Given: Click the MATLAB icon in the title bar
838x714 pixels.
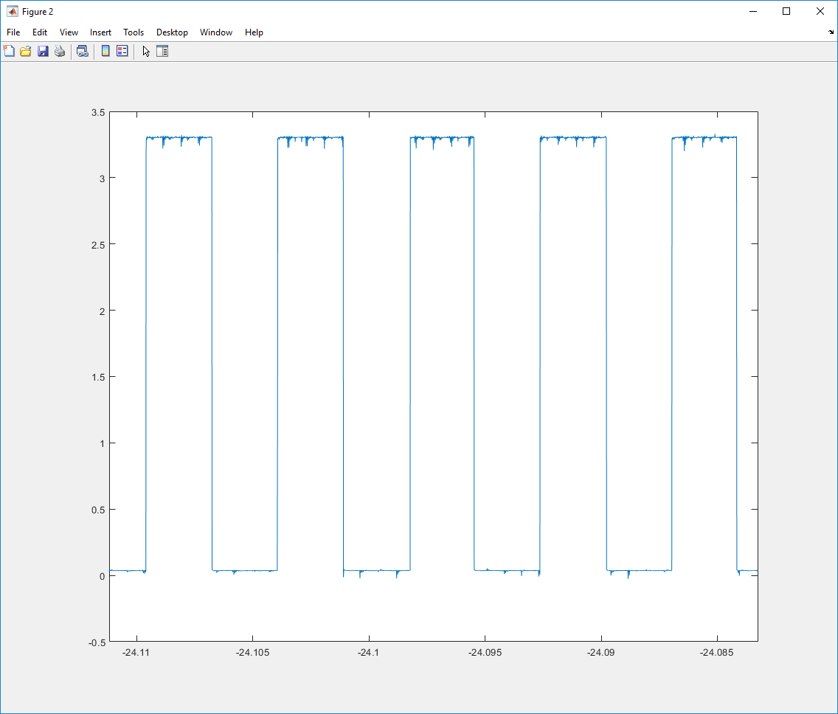Looking at the screenshot, I should 12,12.
